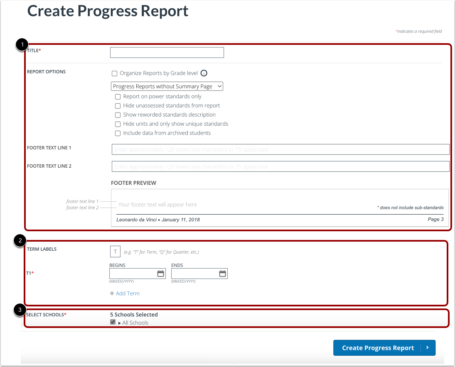
Task: Open the Progress Reports summary page dropdown
Action: [x=167, y=86]
